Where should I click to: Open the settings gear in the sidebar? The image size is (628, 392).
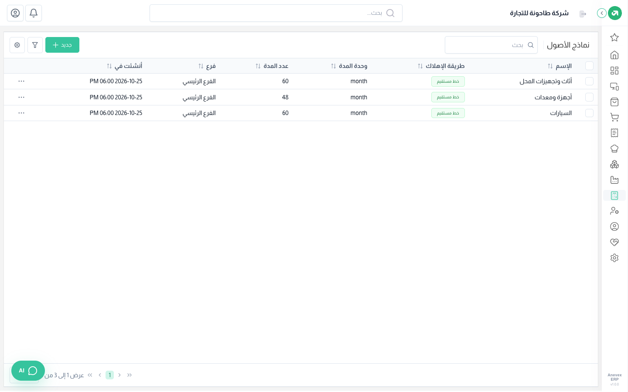[x=614, y=258]
